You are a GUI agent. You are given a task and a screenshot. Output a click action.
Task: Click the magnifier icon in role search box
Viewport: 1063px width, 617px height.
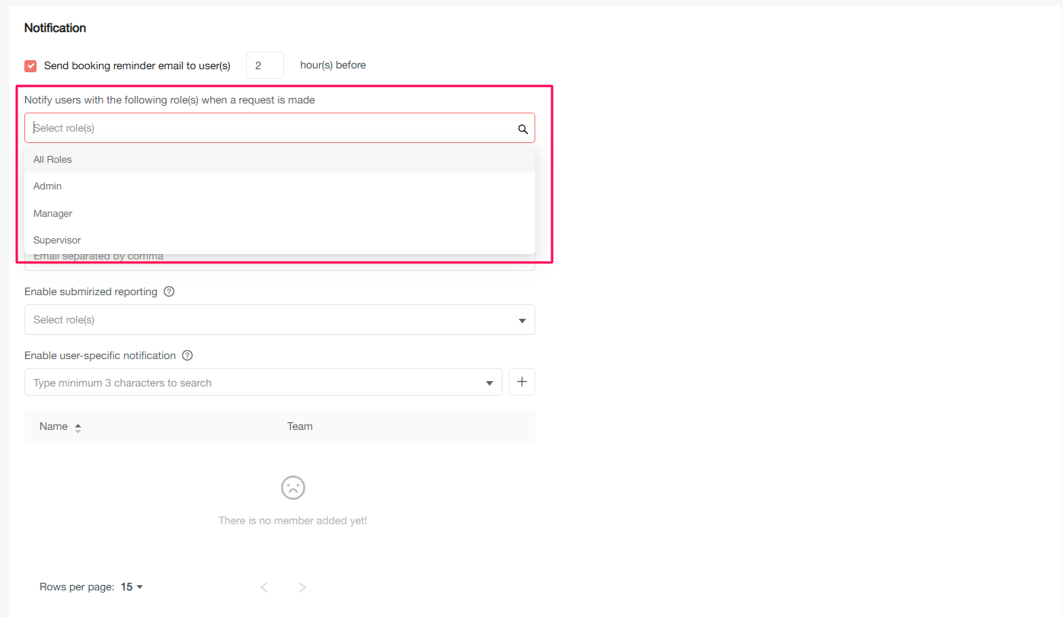click(523, 129)
